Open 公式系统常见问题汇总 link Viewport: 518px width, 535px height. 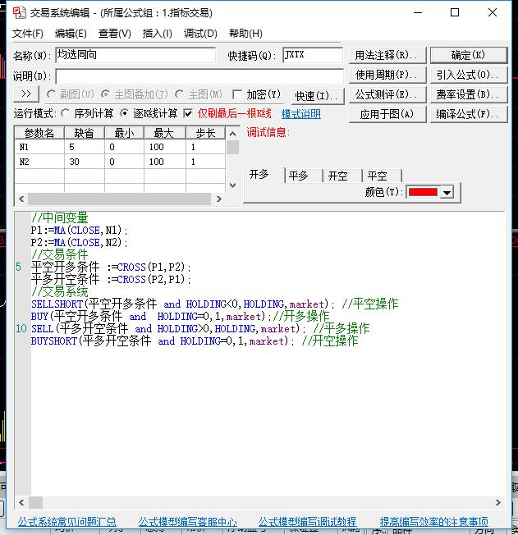pos(67,521)
